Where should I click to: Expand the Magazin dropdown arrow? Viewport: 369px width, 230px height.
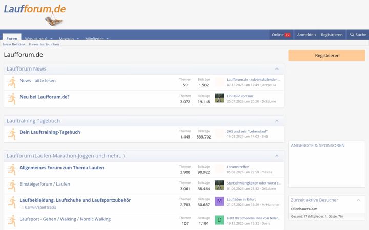[x=78, y=38]
